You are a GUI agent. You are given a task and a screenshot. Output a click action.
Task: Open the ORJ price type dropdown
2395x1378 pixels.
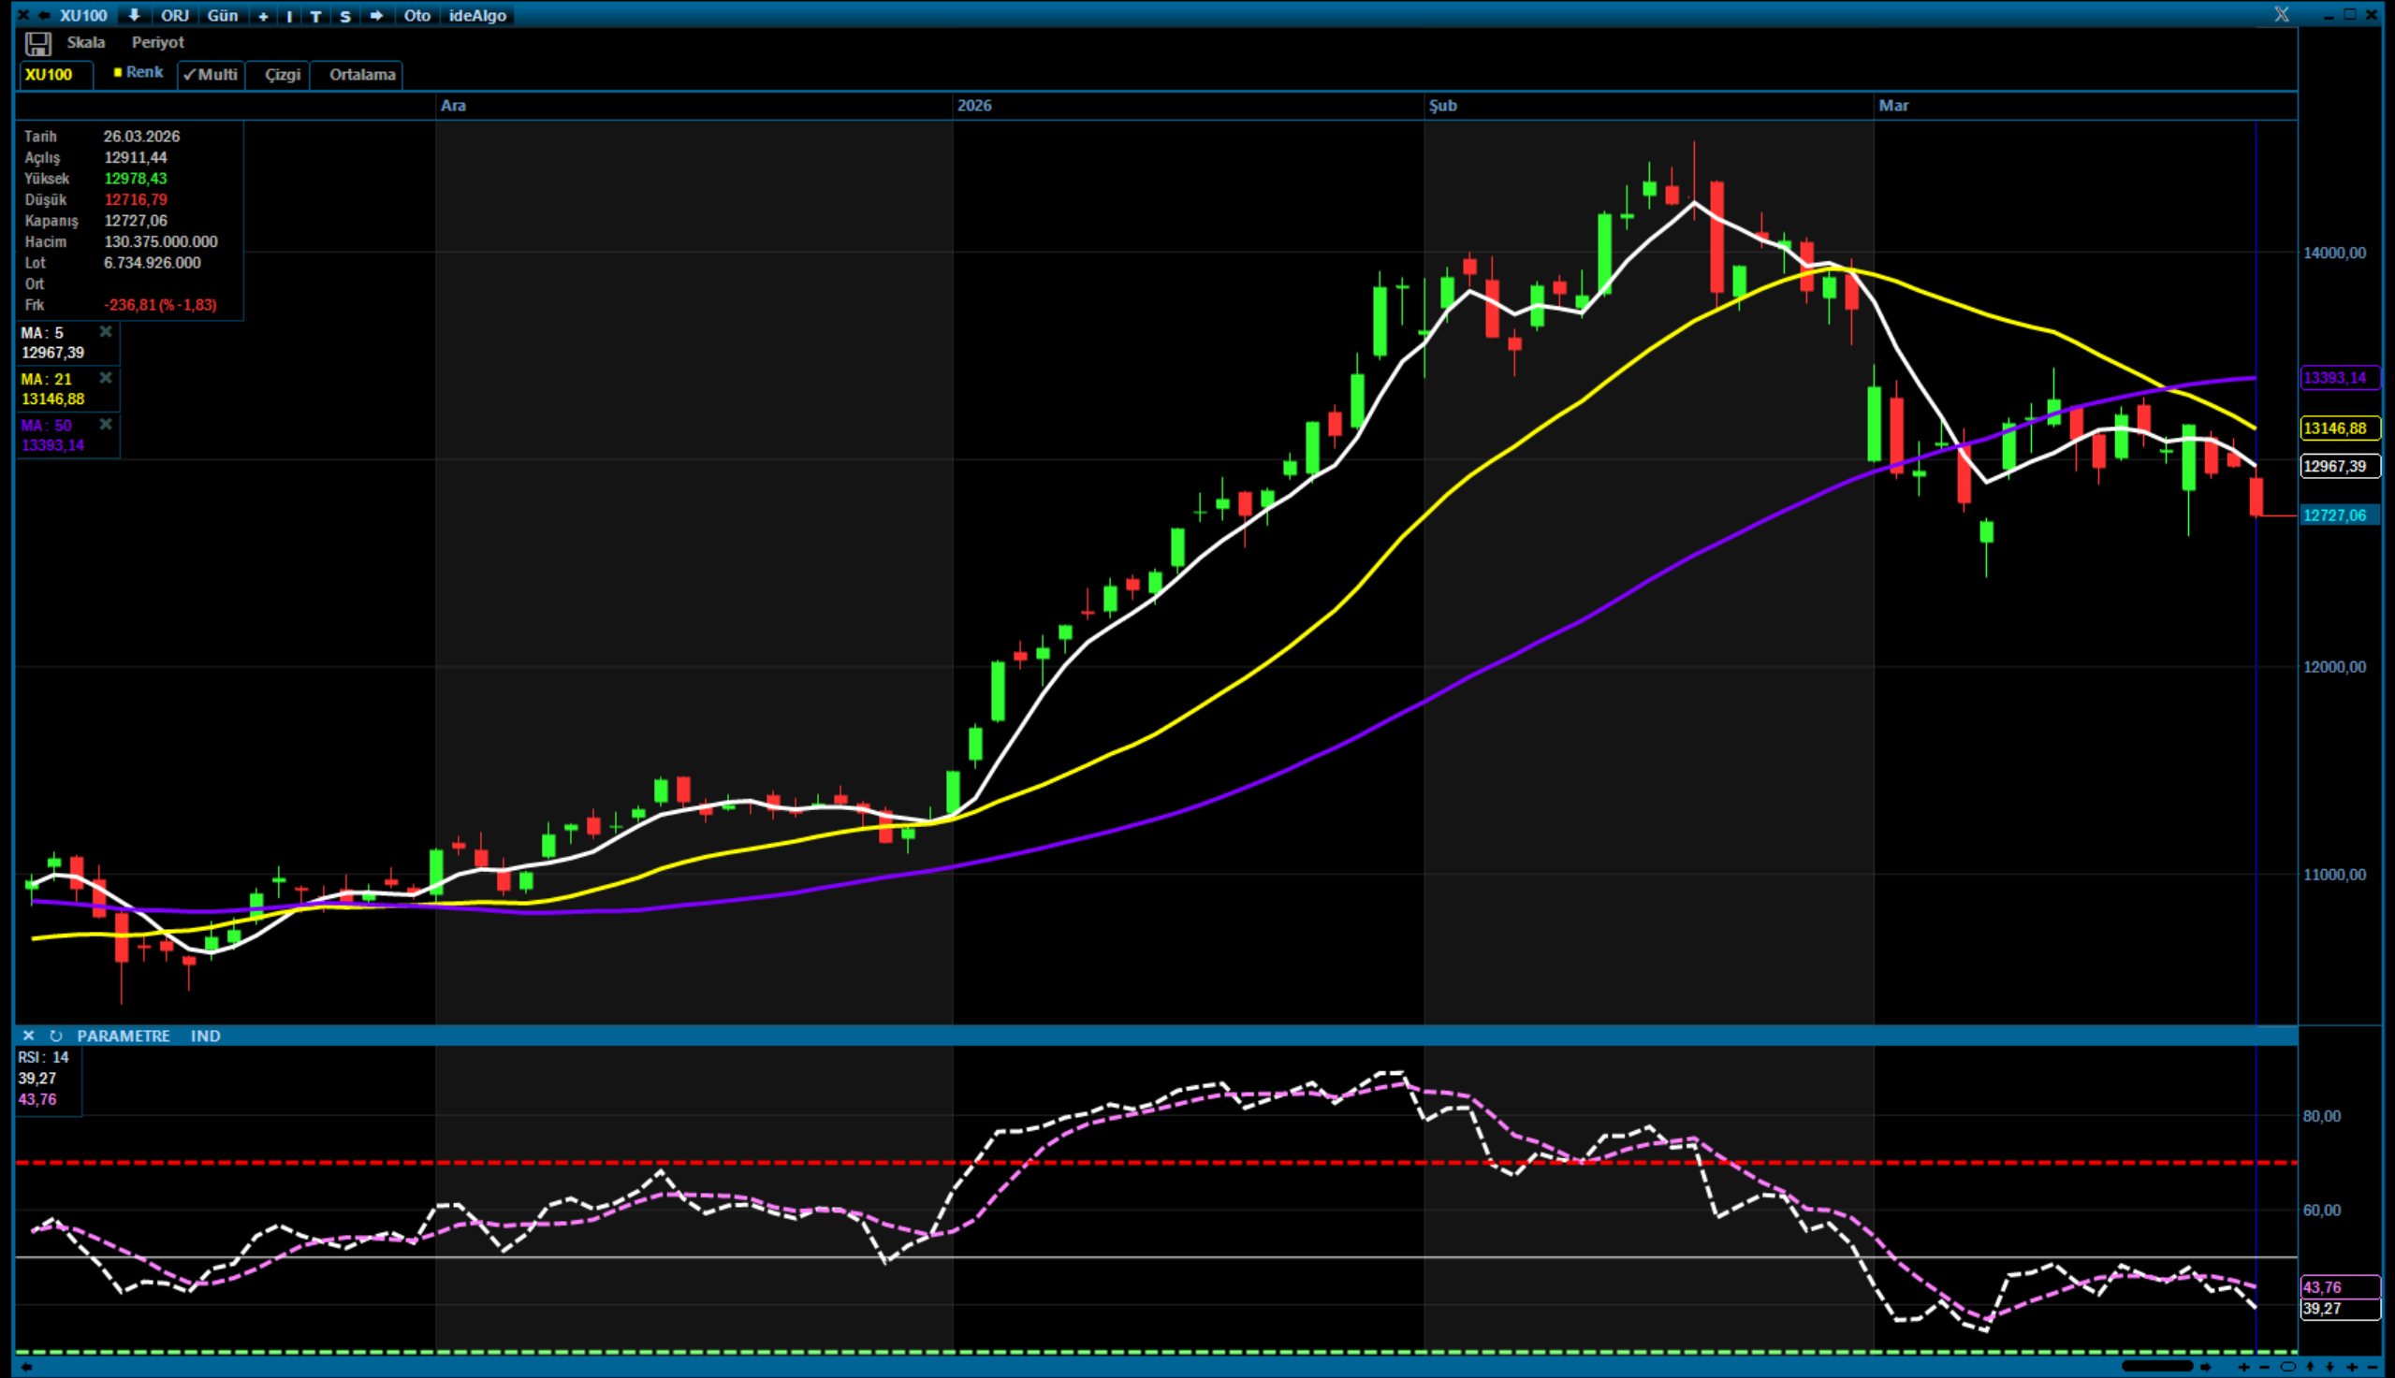(x=175, y=15)
